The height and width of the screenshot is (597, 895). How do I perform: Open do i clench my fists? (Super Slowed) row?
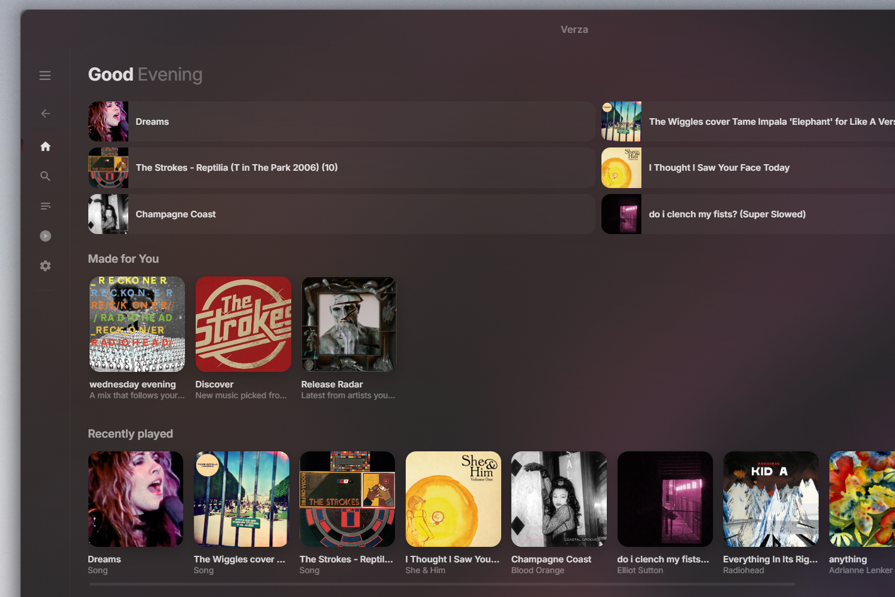tap(748, 214)
